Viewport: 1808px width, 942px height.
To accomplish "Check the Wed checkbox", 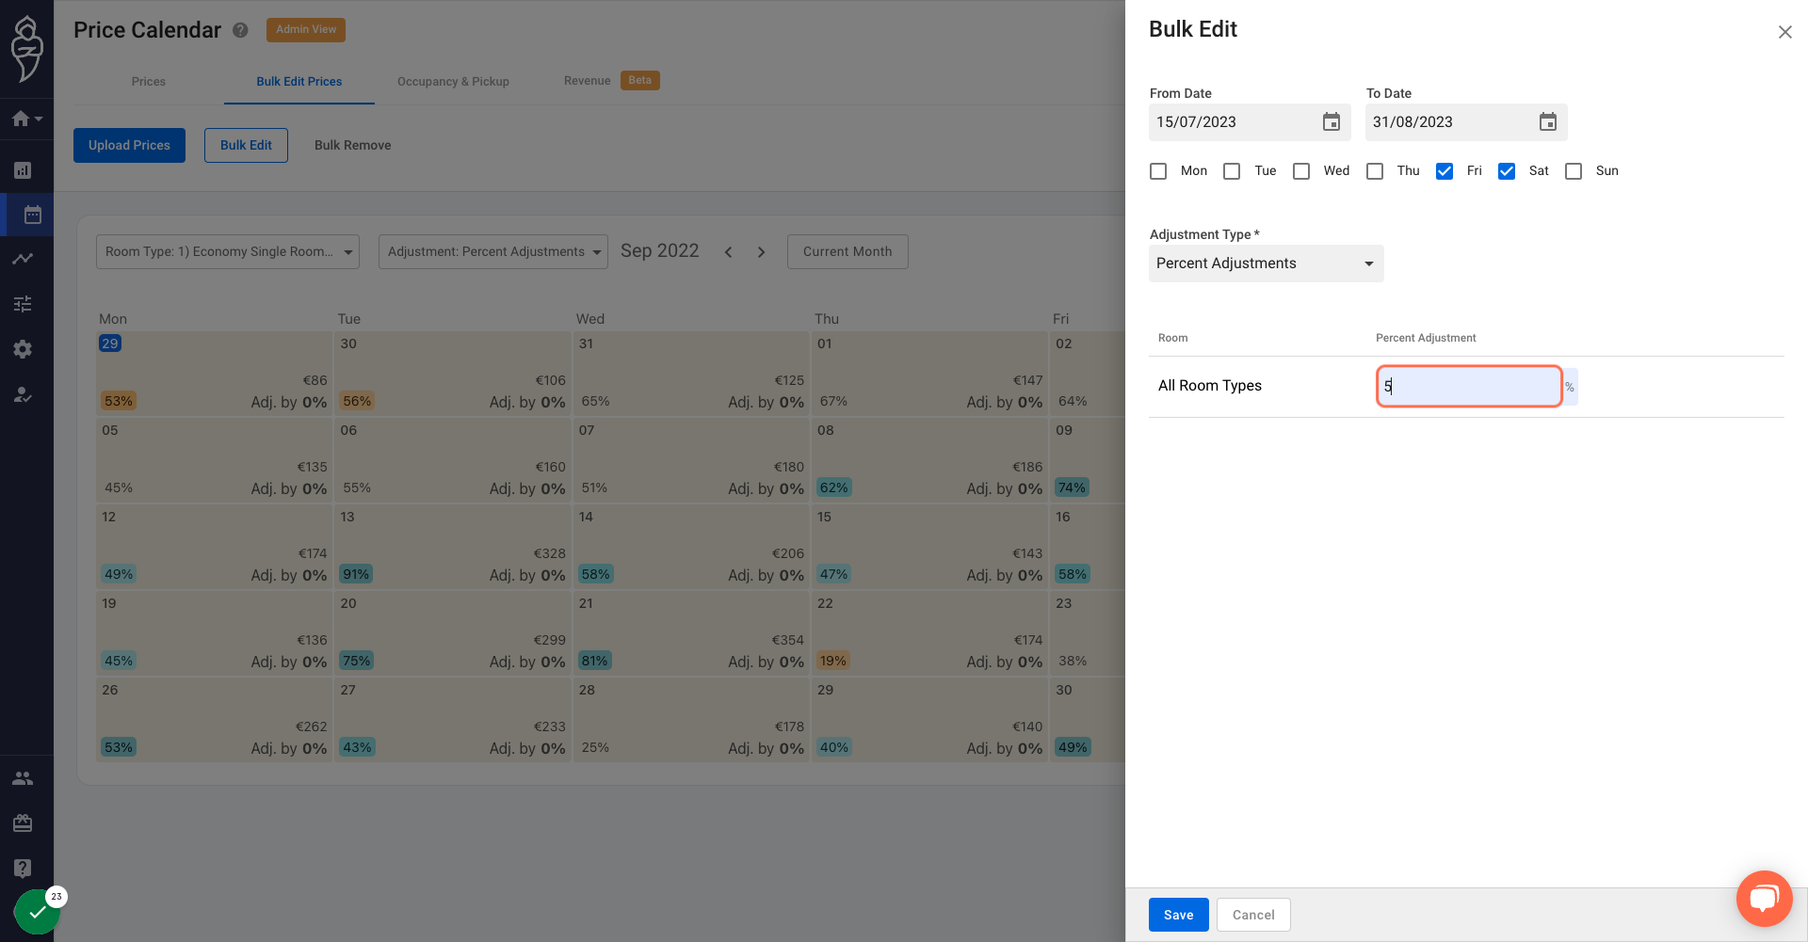I will 1301,171.
